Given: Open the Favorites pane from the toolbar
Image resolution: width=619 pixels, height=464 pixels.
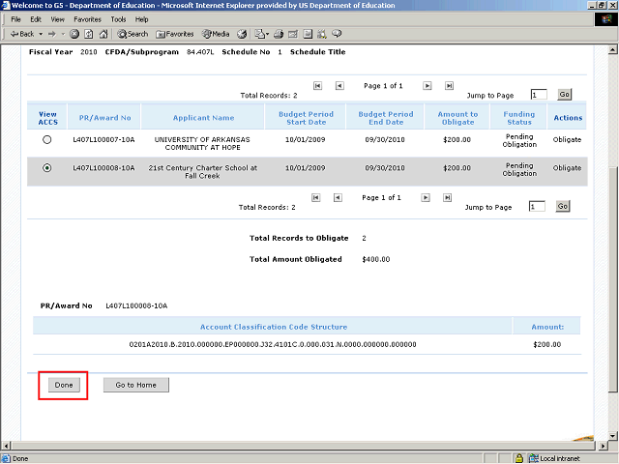Looking at the screenshot, I should click(x=174, y=34).
